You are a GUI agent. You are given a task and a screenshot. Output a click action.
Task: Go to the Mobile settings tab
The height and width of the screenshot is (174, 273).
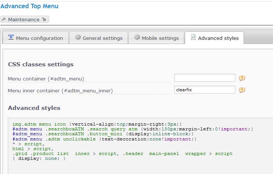160,38
